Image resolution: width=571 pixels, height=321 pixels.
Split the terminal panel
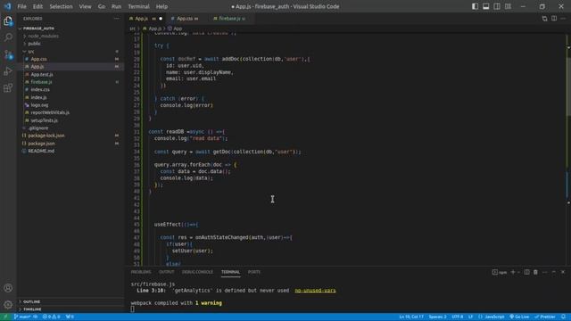526,272
